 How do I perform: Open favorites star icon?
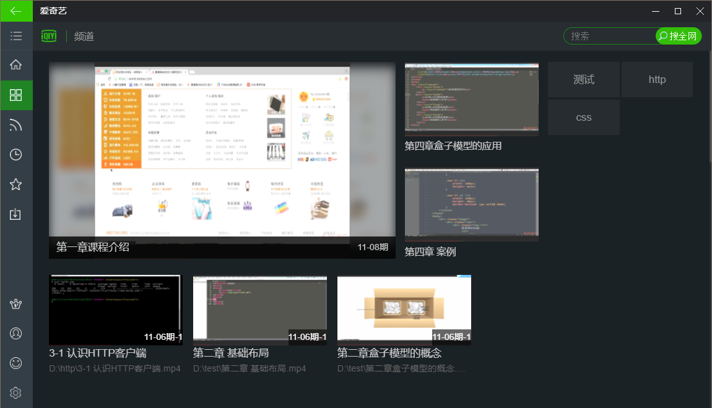click(x=16, y=184)
